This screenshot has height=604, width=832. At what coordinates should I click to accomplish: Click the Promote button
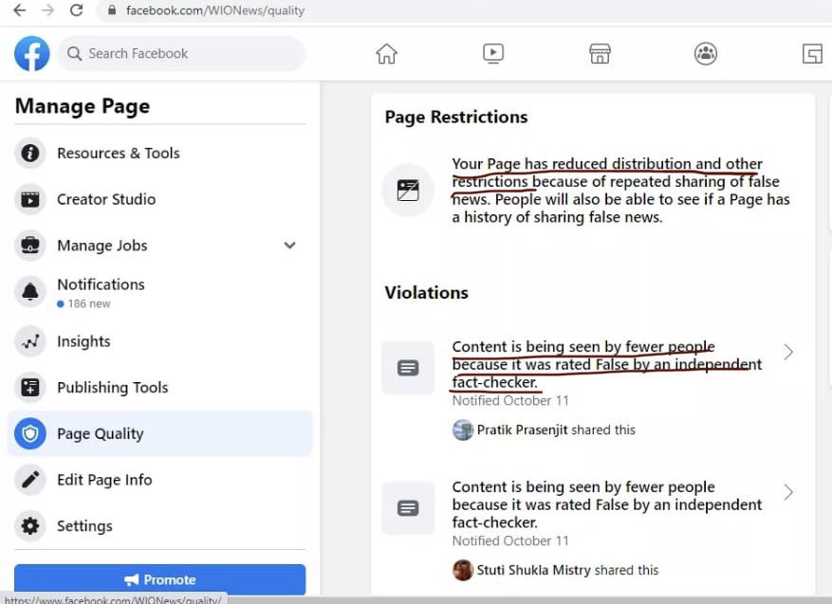(159, 579)
